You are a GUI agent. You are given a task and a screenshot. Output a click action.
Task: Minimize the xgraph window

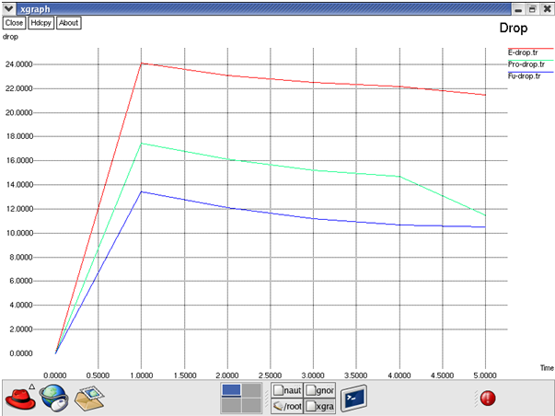click(518, 9)
